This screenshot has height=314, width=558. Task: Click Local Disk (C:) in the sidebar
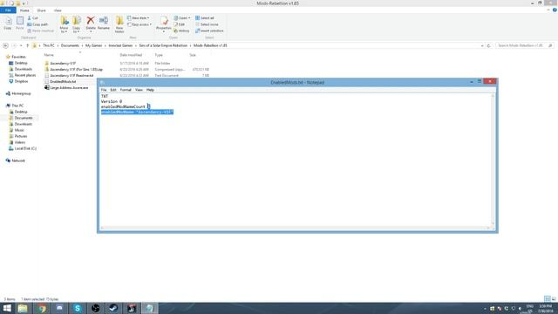25,148
